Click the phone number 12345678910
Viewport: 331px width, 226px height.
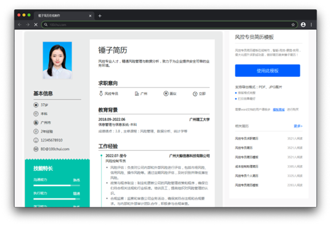(x=51, y=140)
